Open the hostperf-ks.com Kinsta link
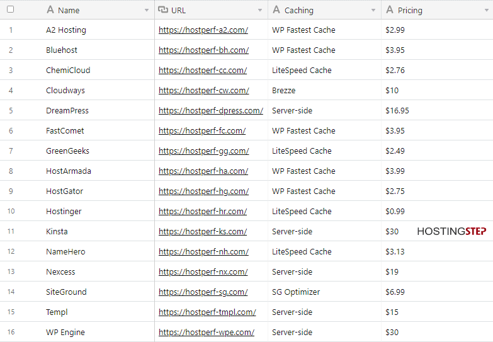Screen dimensions: 493x342 point(203,232)
